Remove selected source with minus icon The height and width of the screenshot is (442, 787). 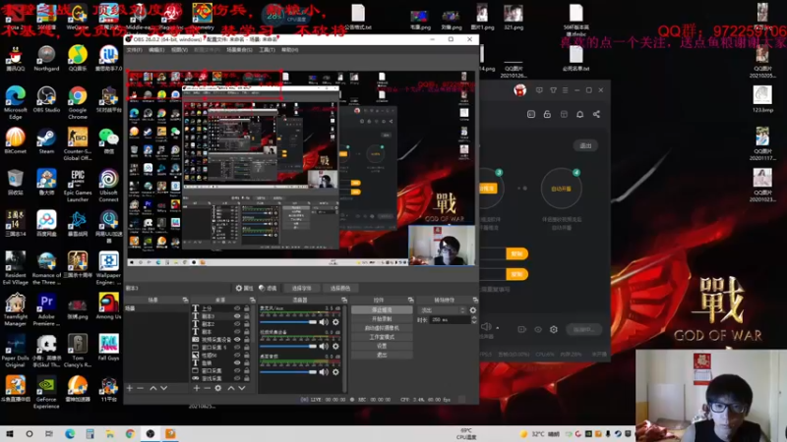[208, 388]
